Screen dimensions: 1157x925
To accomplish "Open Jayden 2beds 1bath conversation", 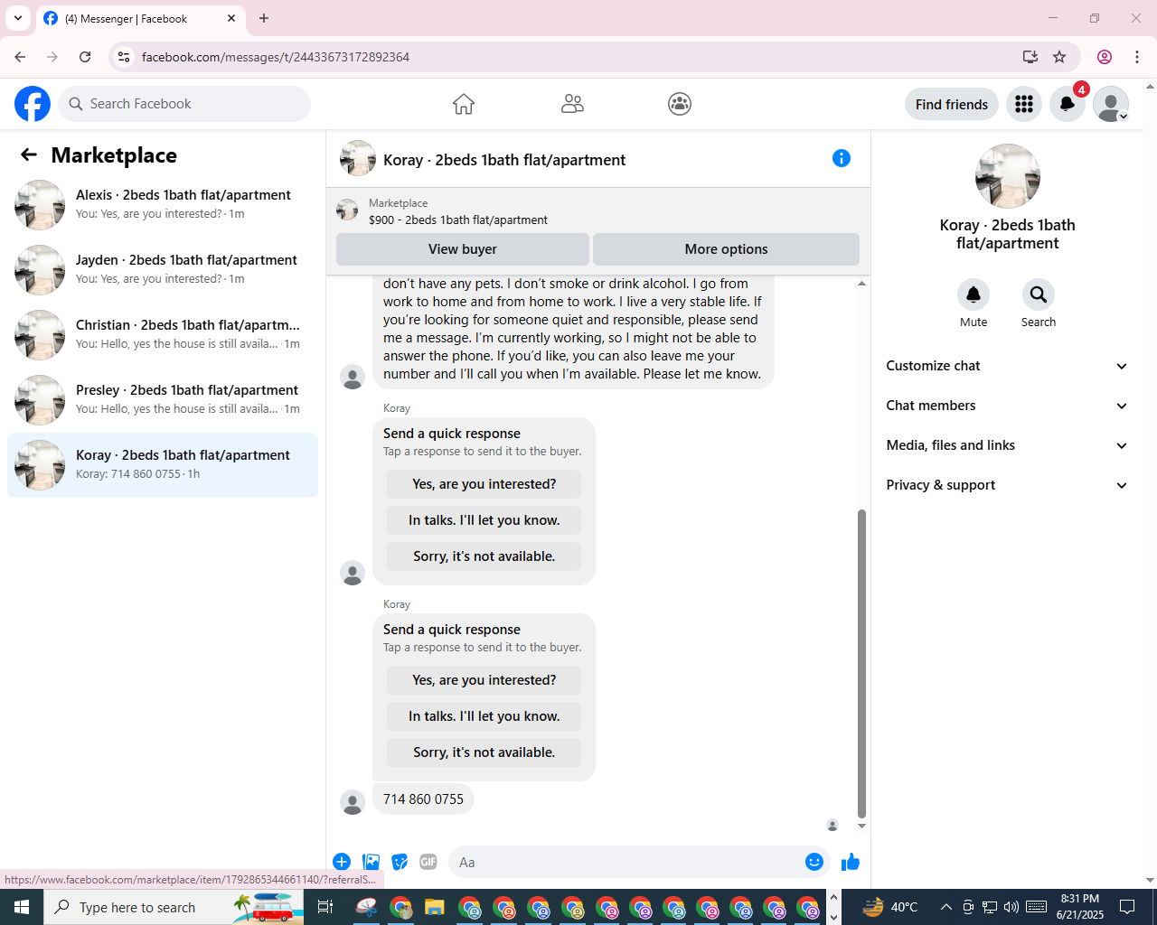I will 163,270.
